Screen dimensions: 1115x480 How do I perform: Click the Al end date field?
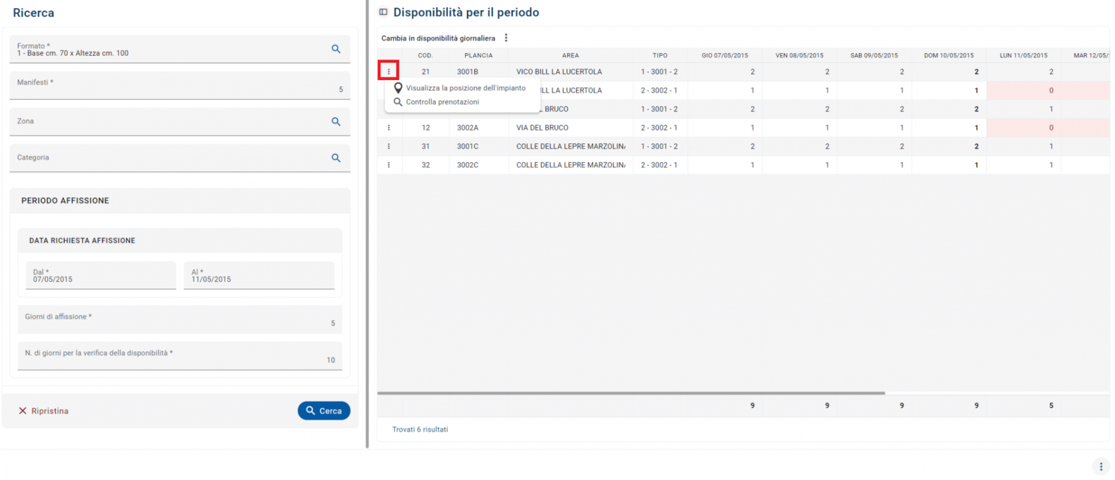click(259, 276)
